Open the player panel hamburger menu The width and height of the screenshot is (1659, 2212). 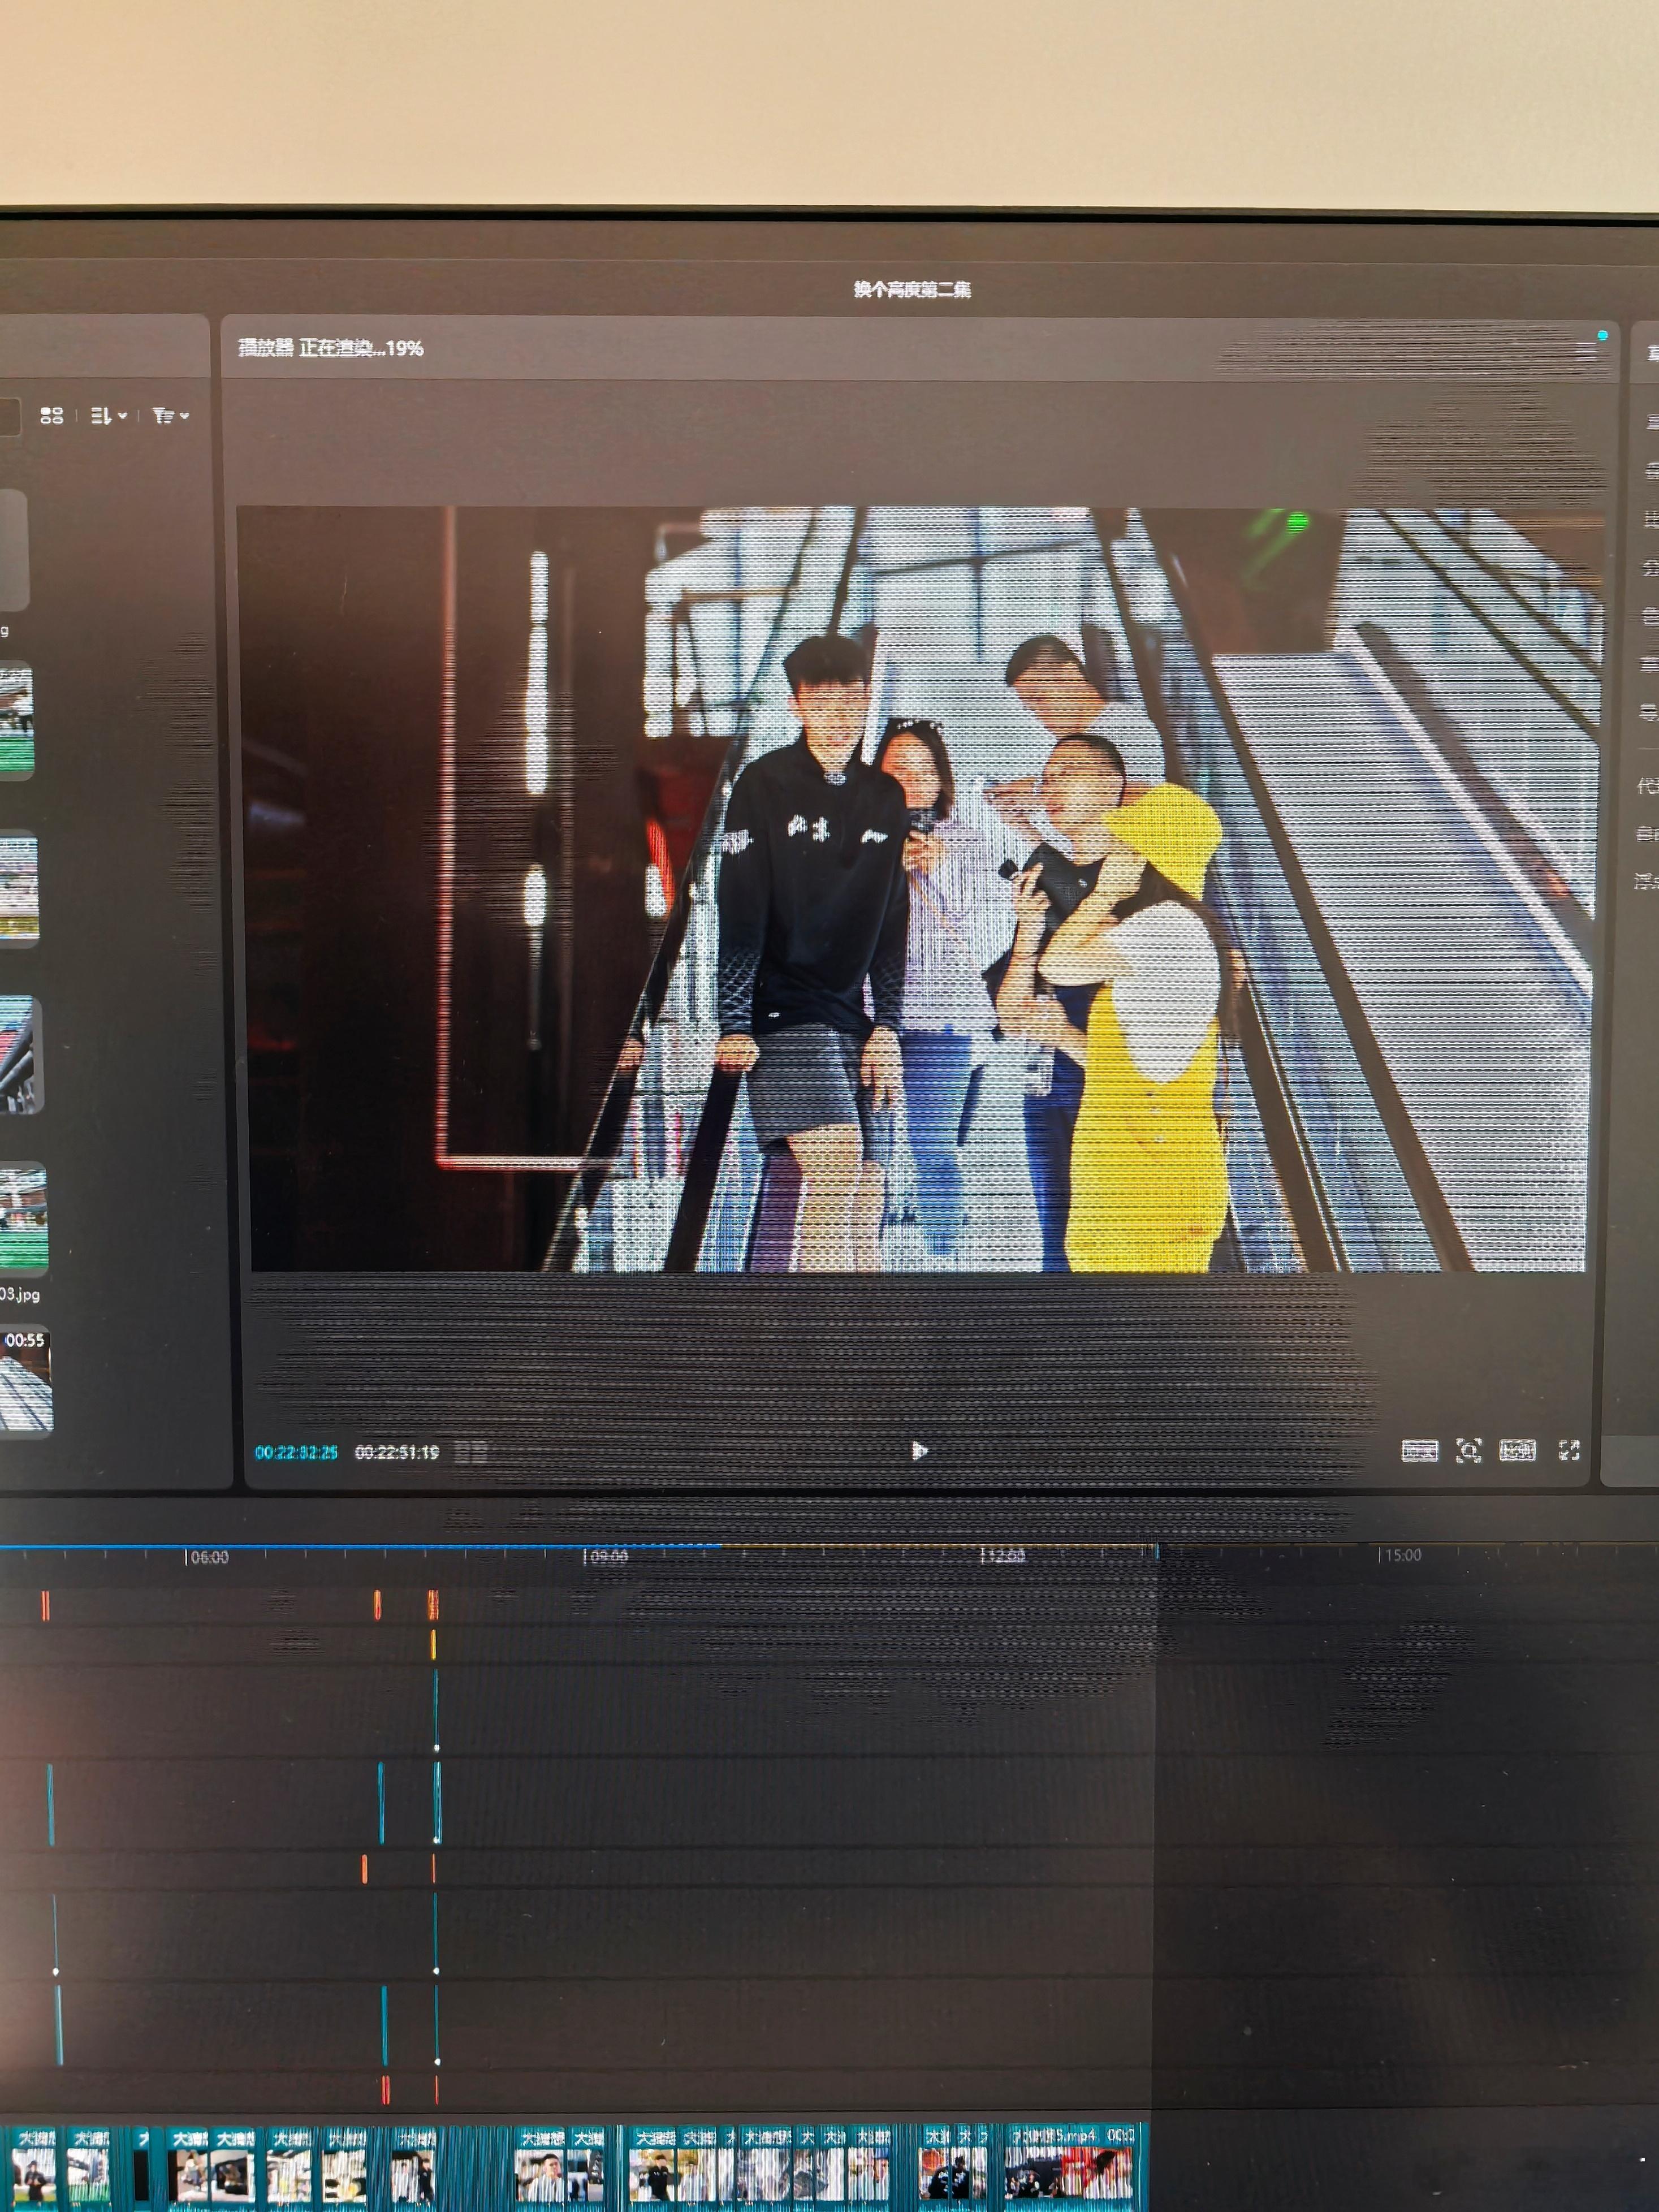pyautogui.click(x=1585, y=351)
